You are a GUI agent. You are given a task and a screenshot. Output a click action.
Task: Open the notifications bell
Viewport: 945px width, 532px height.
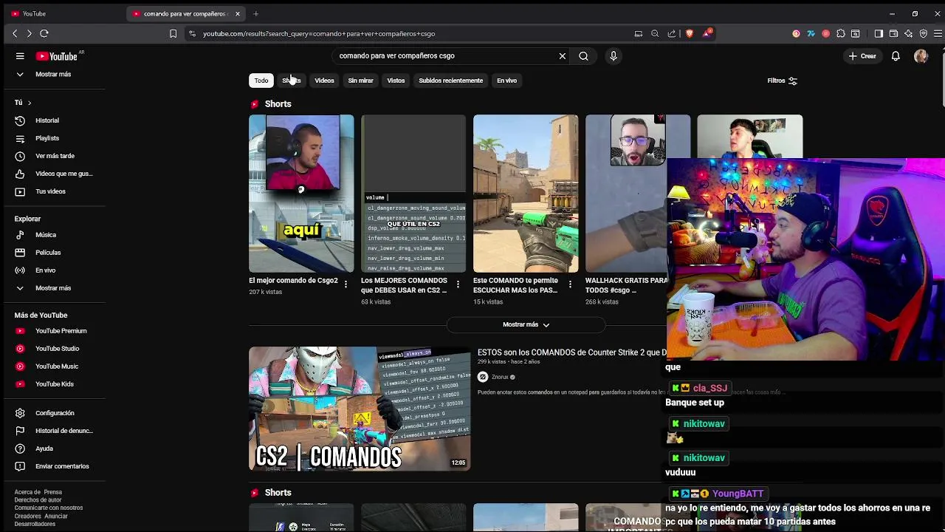896,56
